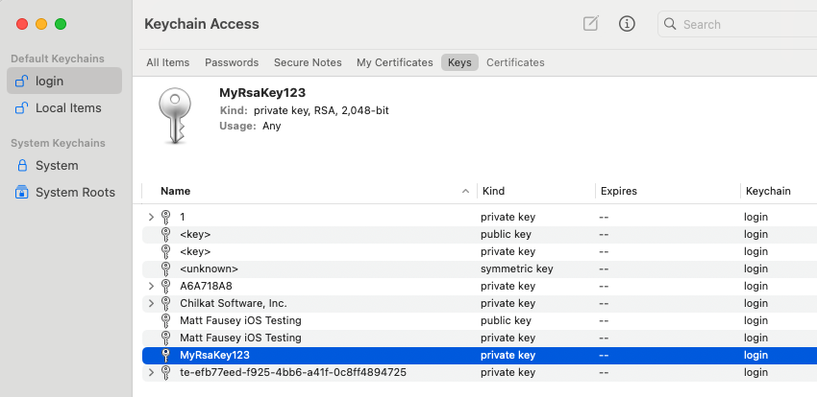Click the key icon beside Chilkat Software, Inc.

pyautogui.click(x=165, y=303)
